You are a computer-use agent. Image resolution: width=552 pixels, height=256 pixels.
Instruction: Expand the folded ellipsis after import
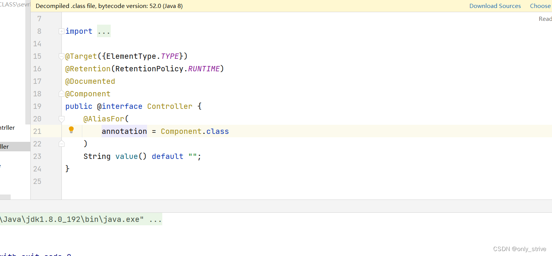pos(104,31)
